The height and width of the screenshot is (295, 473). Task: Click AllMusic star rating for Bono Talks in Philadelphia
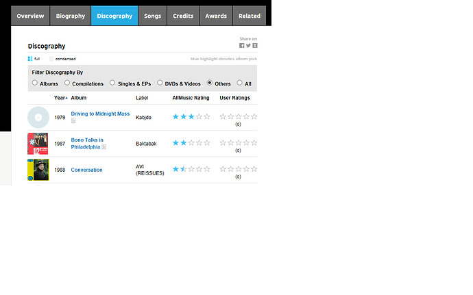(191, 143)
